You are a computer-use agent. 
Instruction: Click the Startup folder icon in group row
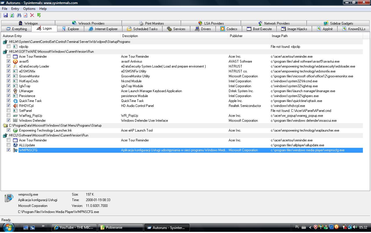click(x=5, y=125)
